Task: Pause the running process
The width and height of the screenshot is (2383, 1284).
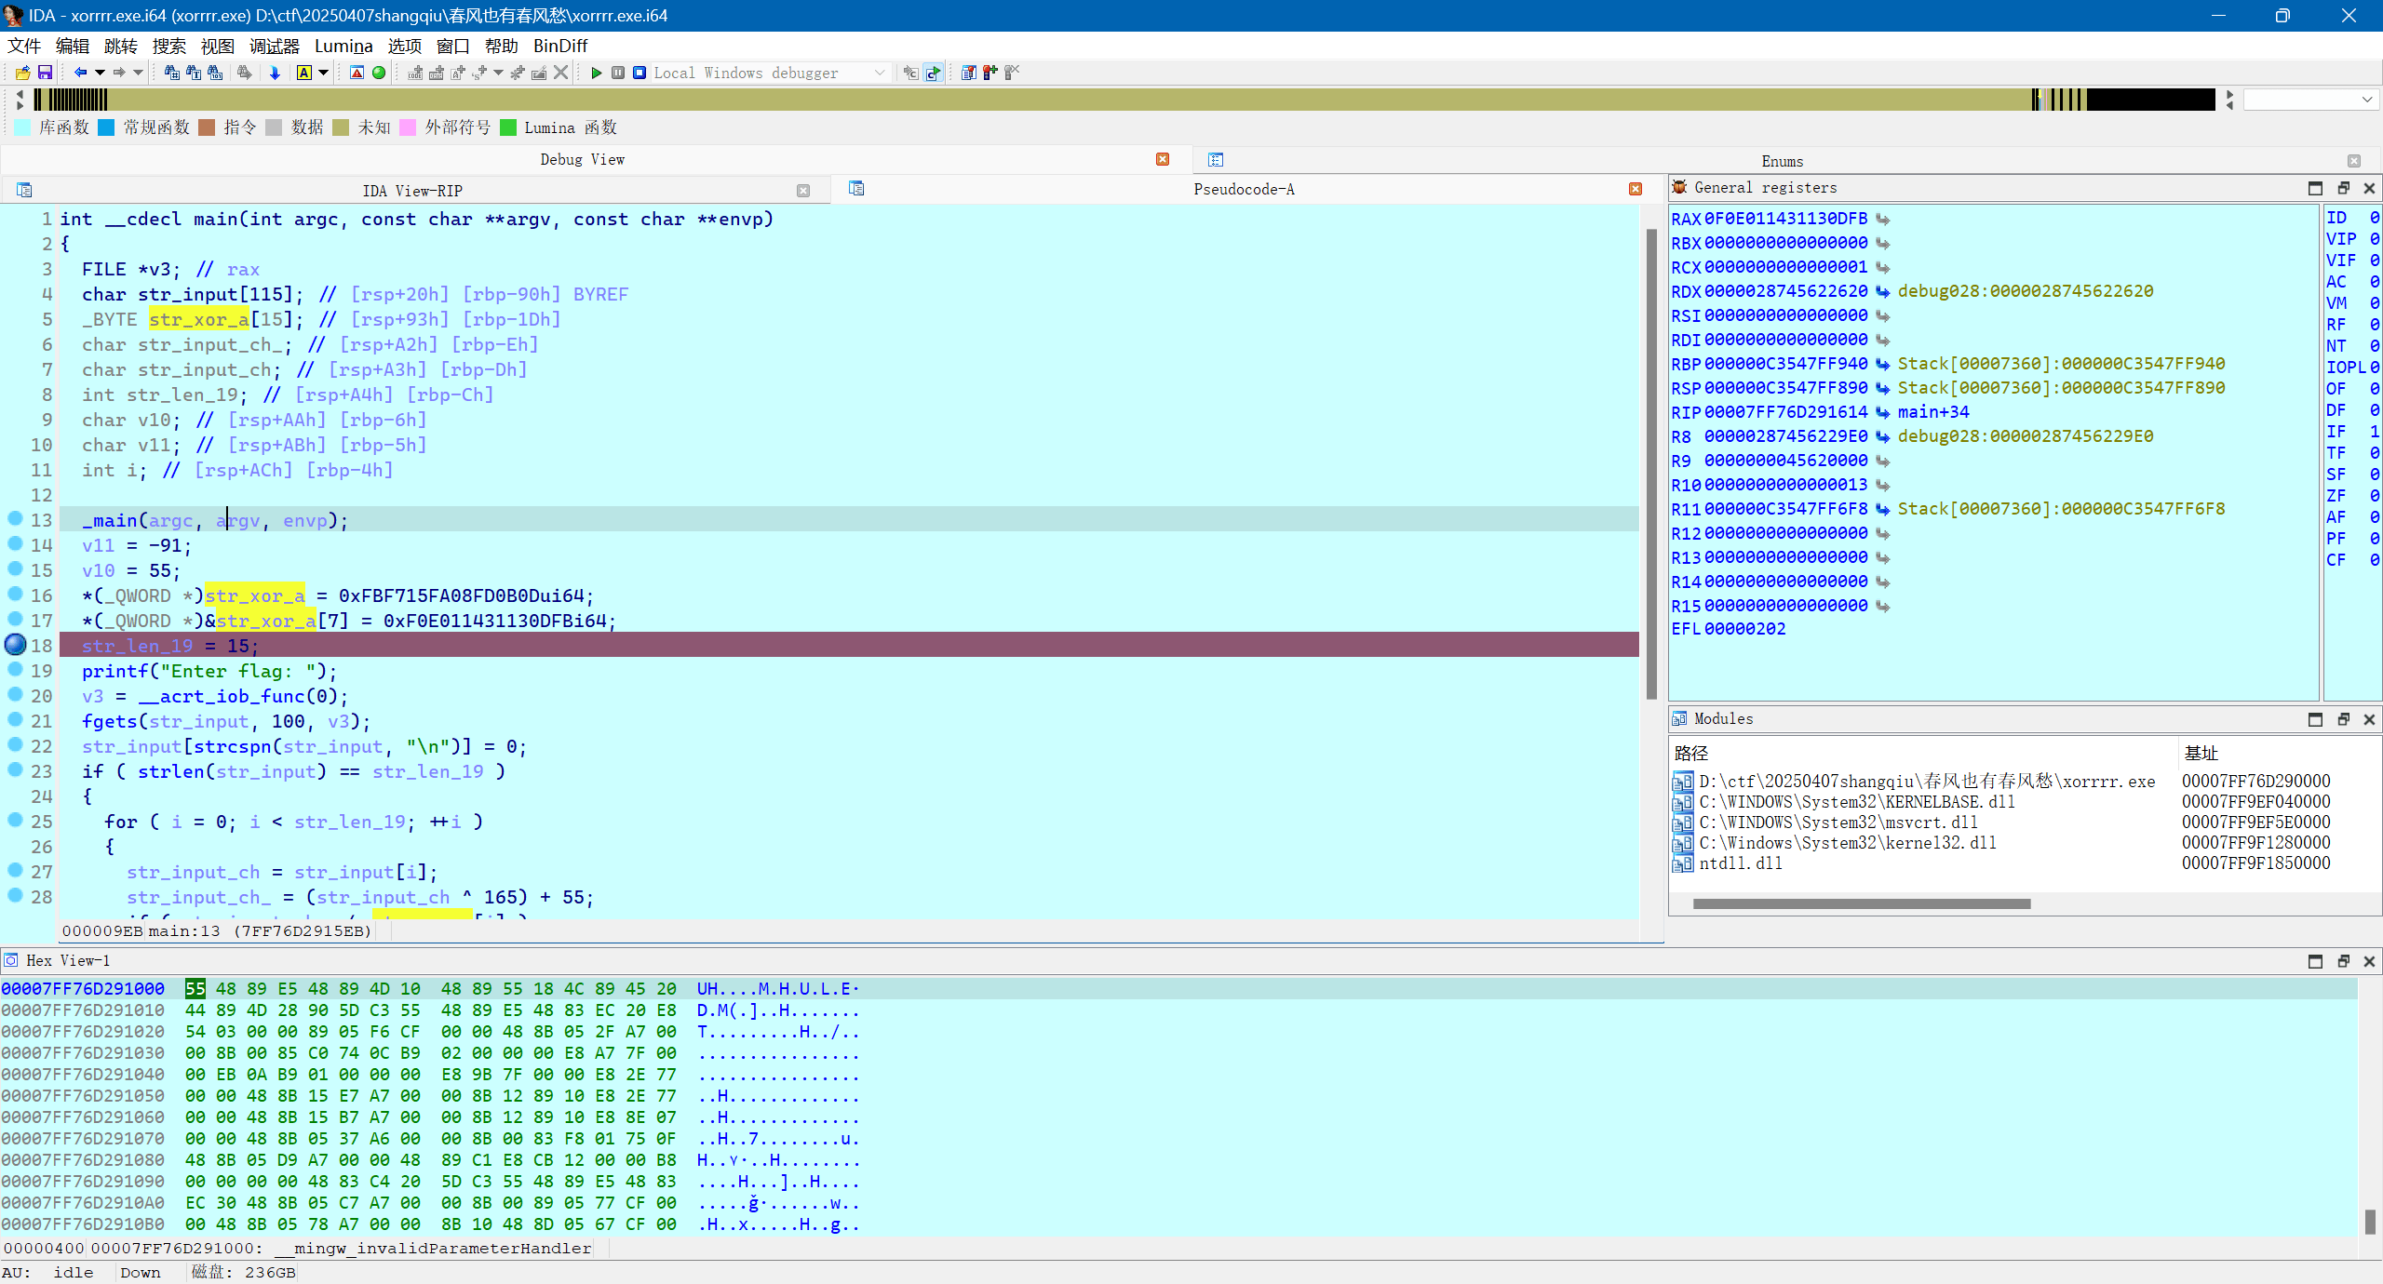Action: point(618,73)
